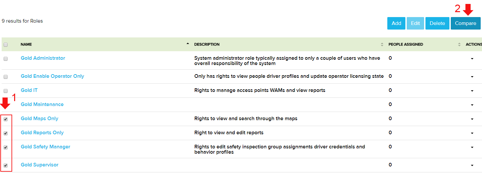Toggle the select-all header checkbox
482x173 pixels.
6,45
